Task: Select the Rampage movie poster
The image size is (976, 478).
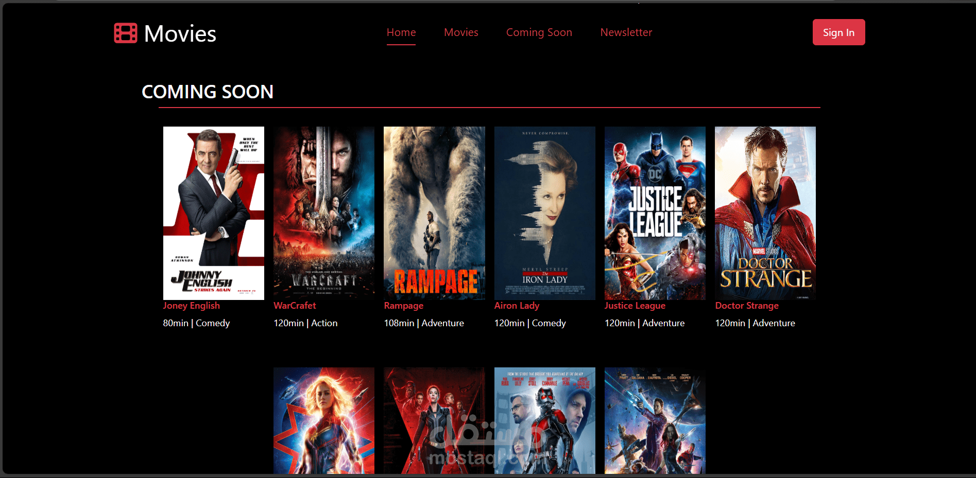Action: pyautogui.click(x=434, y=213)
